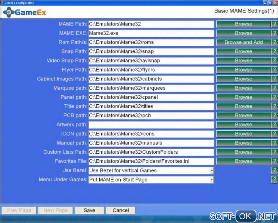Viewport: 278px width, 223px height.
Task: Click into the Cabinet Images Path field
Action: (x=151, y=79)
